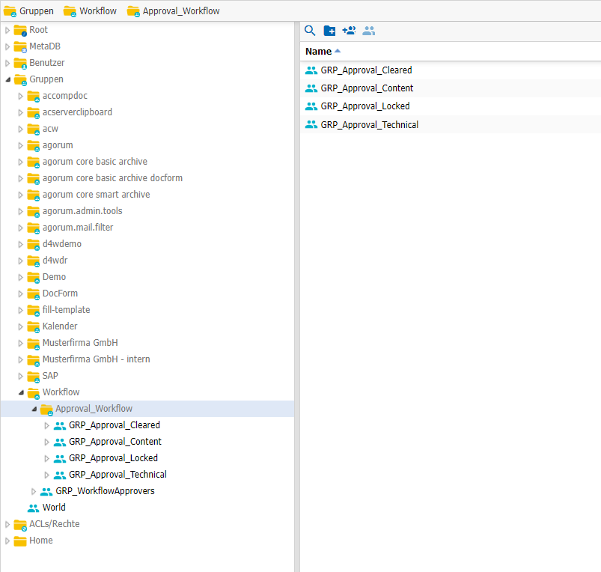Expand the agorum.admin.tools node

(x=21, y=212)
